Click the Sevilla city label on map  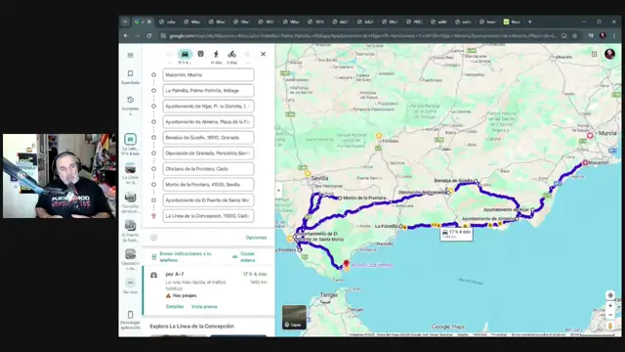point(319,178)
